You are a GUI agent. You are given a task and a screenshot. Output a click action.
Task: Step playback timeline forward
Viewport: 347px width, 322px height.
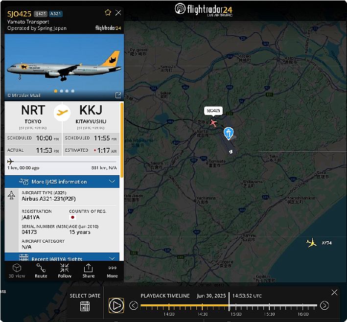tap(324, 306)
